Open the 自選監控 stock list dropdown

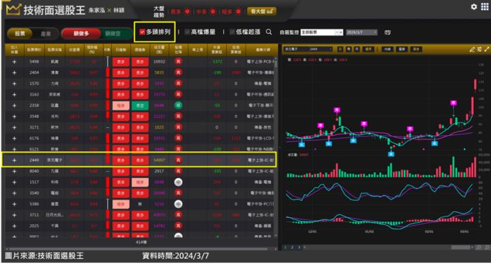pyautogui.click(x=322, y=32)
